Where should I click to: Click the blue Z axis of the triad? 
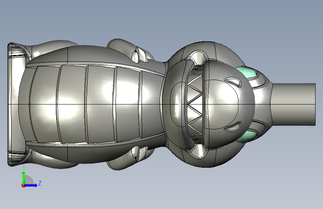pyautogui.click(x=31, y=185)
